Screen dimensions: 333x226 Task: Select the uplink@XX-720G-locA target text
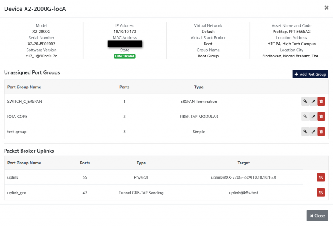click(x=244, y=178)
